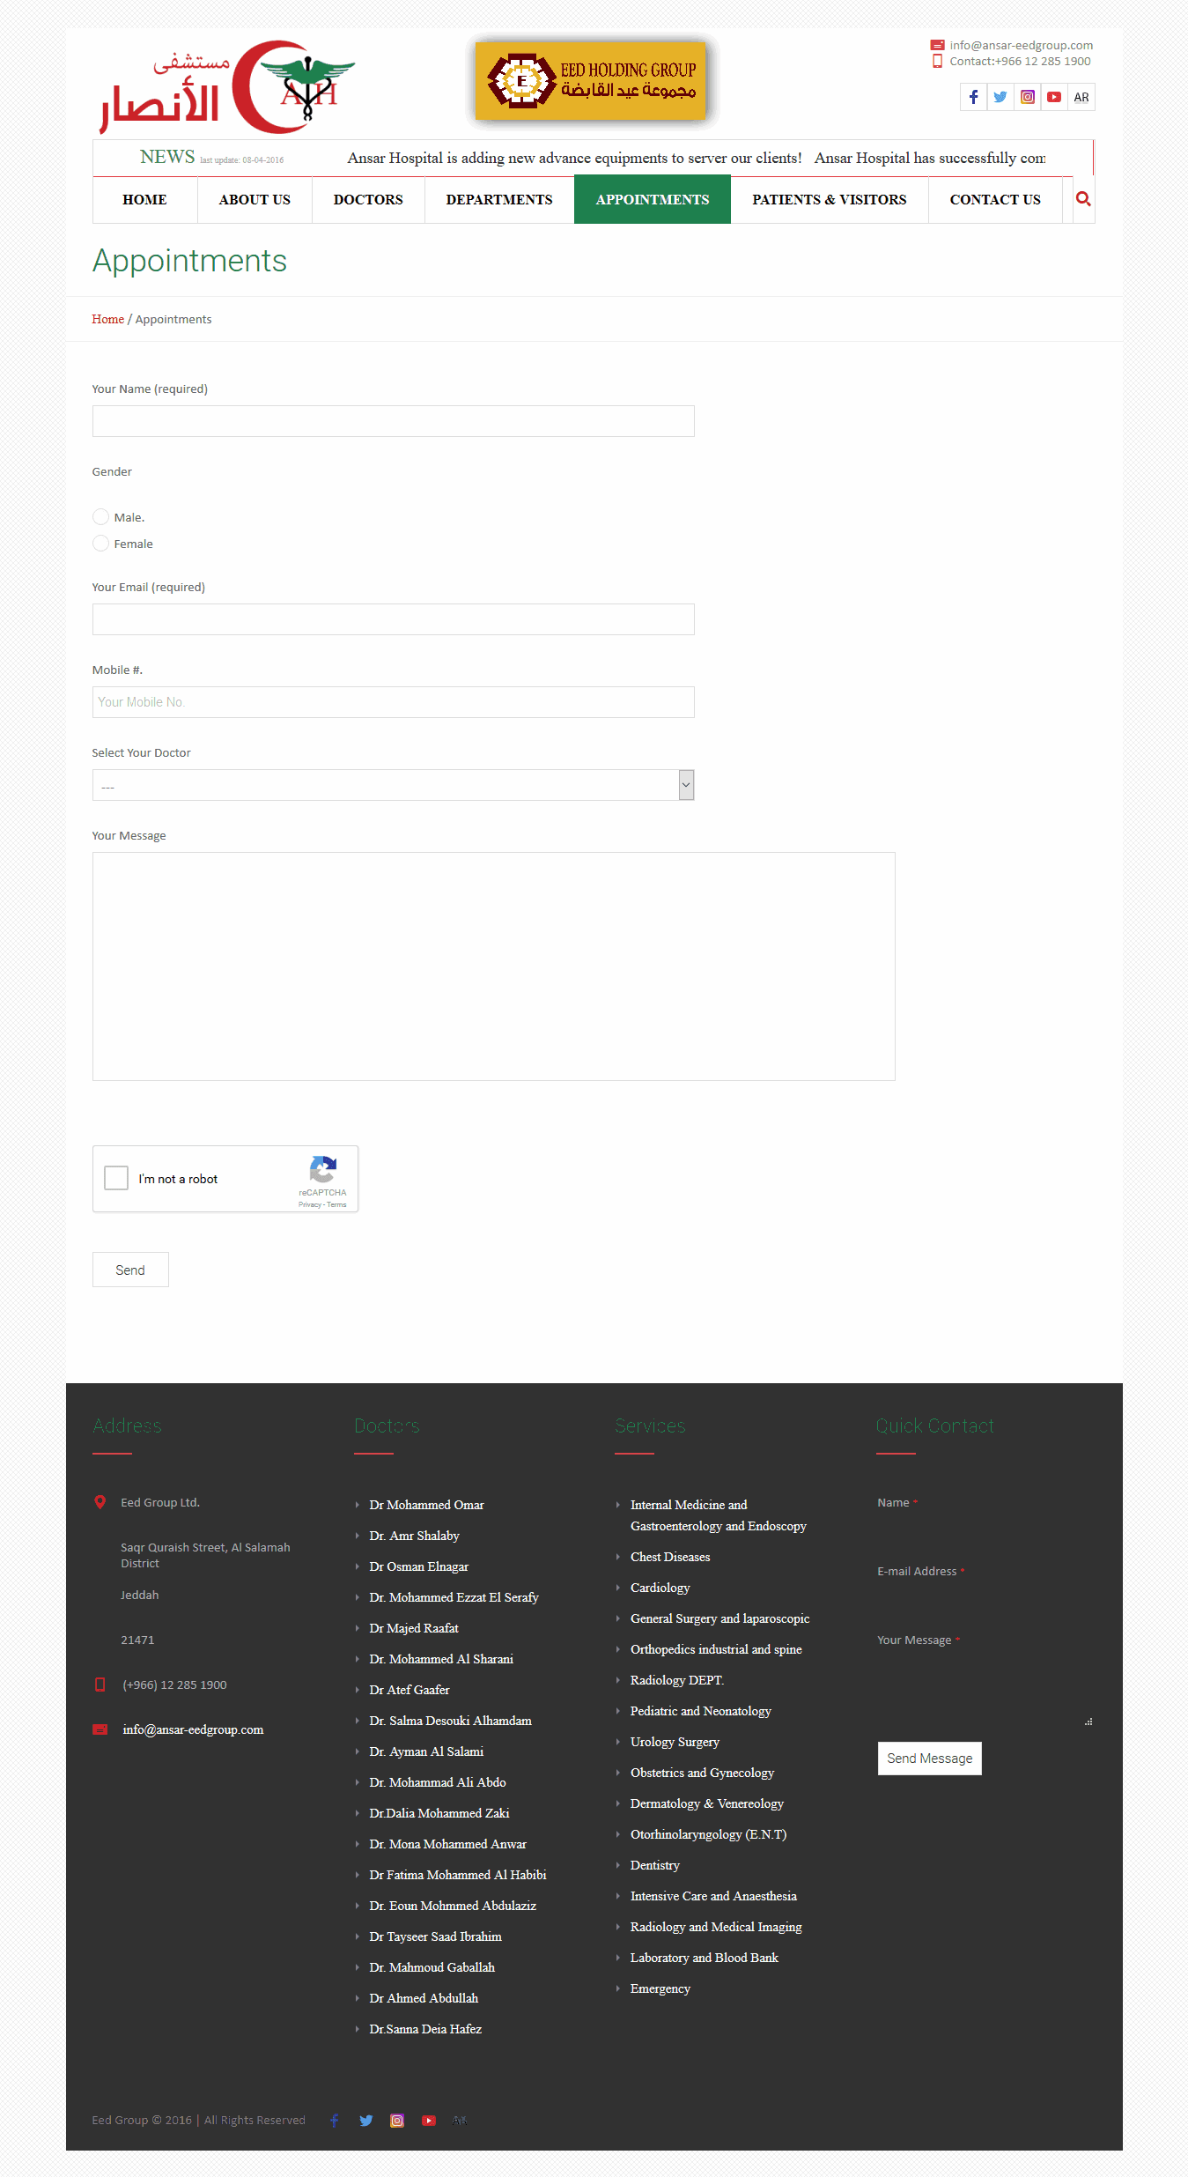Open the reCAPTCHA Terms link
This screenshot has height=2177, width=1188.
(337, 1204)
